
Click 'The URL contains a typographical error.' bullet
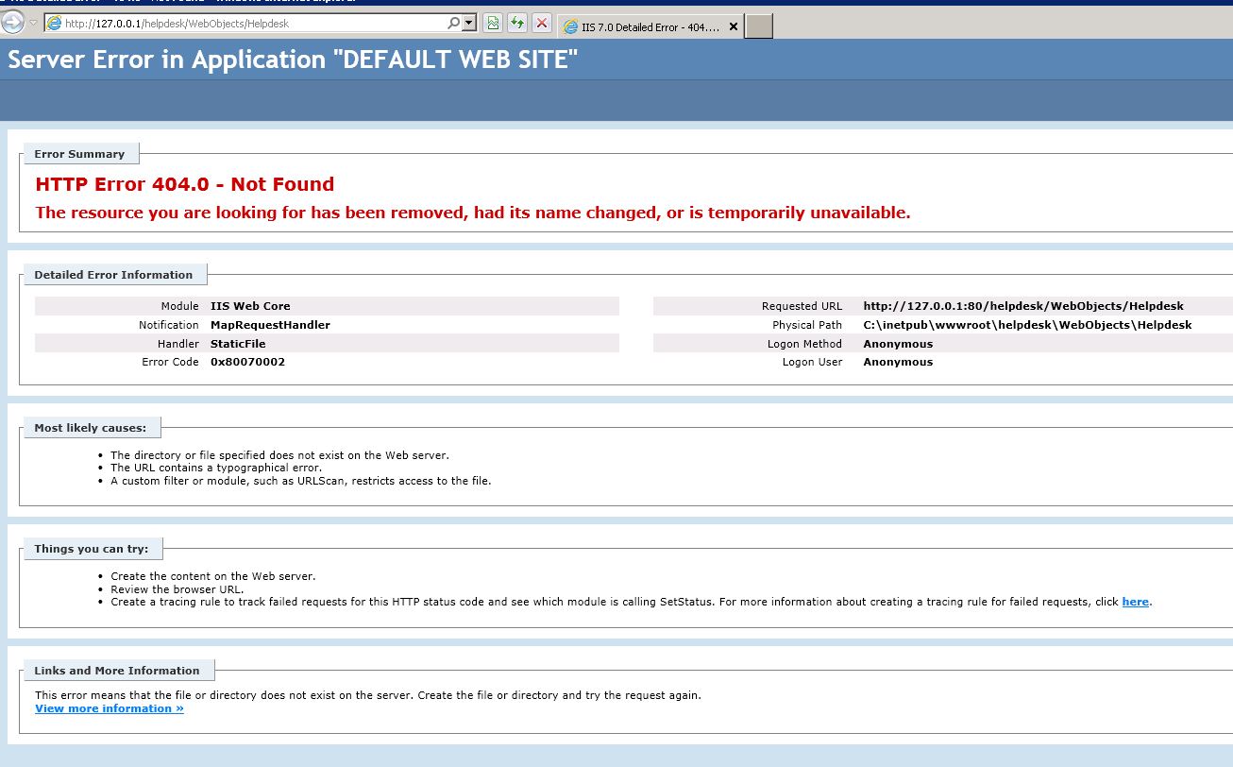tap(216, 468)
